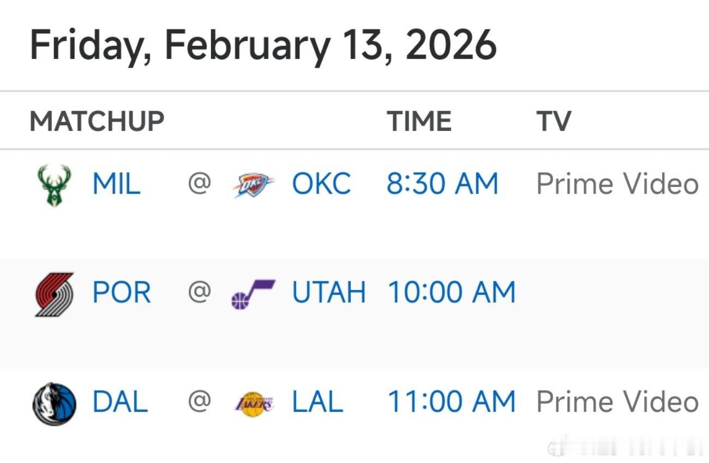Click the Portland Trail Blazers logo

pos(53,294)
